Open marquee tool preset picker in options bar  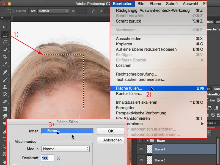point(9,11)
